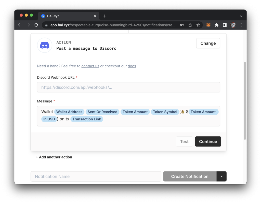Click the Discord logo icon
This screenshot has width=261, height=203.
(45, 45)
